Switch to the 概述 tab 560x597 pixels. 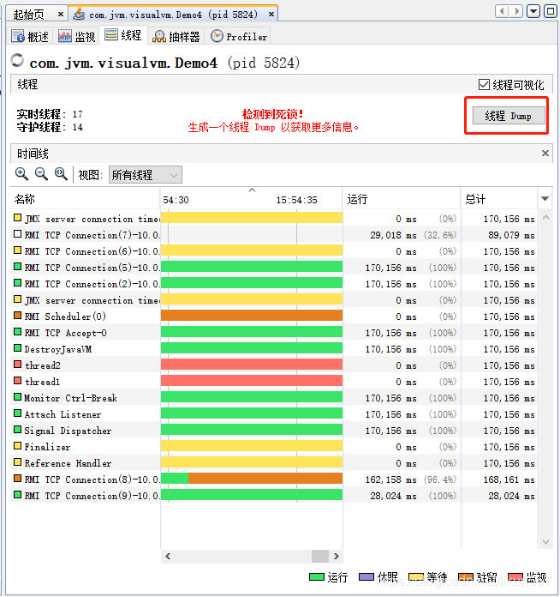(x=30, y=37)
